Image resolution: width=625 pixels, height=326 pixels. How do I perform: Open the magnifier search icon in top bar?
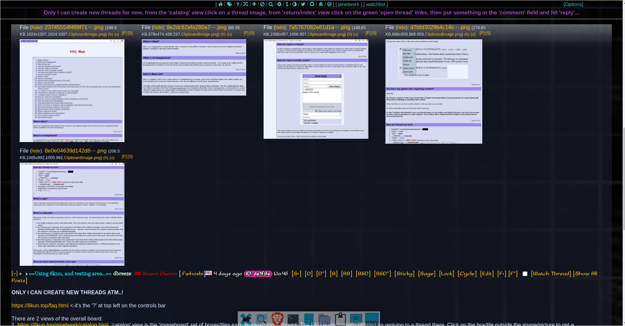[x=271, y=4]
